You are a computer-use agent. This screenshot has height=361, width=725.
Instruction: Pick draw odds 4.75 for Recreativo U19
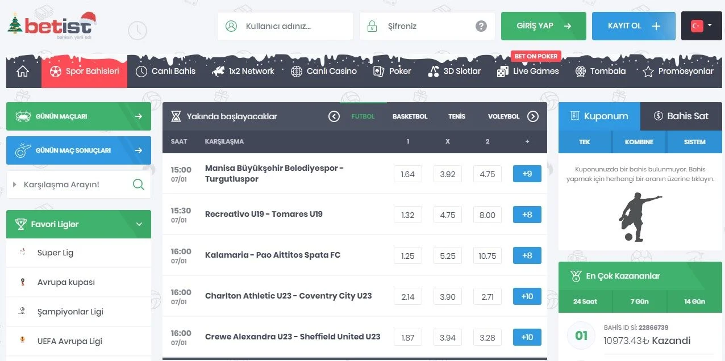coord(448,215)
